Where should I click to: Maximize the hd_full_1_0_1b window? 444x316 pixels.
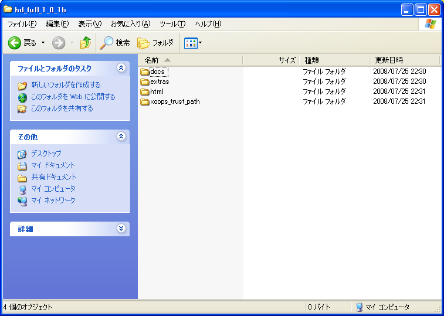421,10
